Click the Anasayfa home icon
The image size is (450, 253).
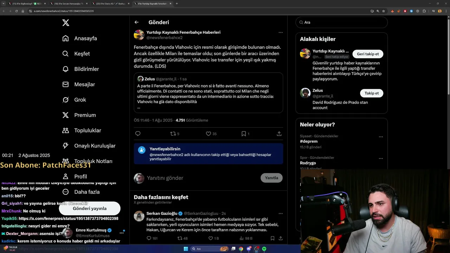(x=65, y=38)
